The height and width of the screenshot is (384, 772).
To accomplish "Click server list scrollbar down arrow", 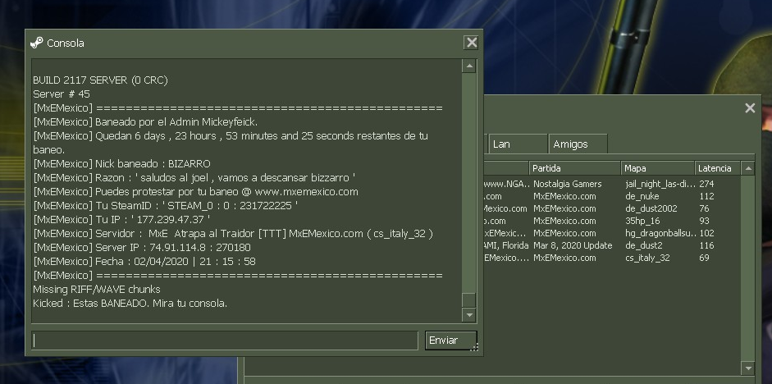I will click(748, 368).
